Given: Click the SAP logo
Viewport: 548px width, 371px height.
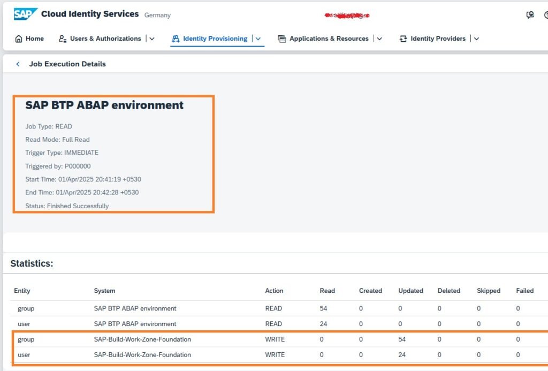Looking at the screenshot, I should click(25, 14).
